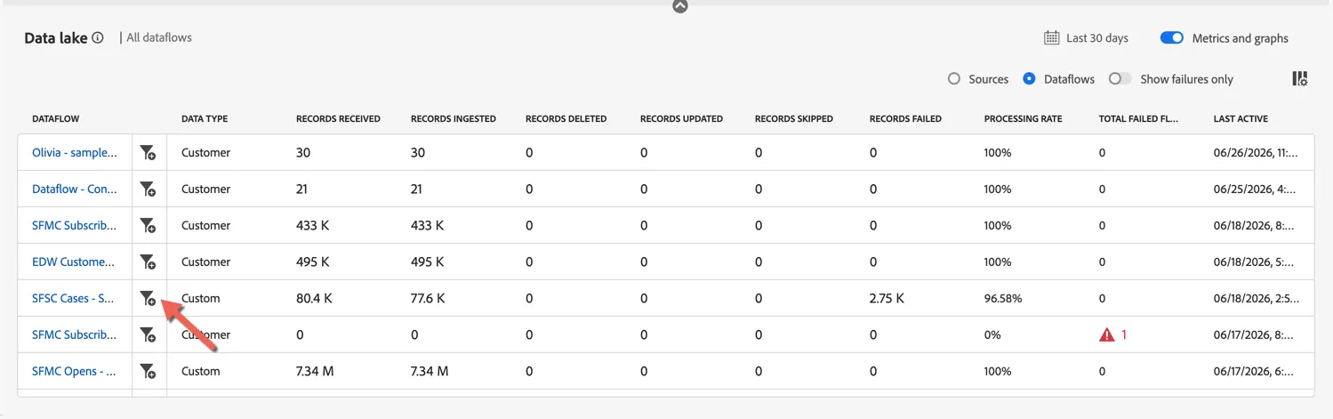Open the SFMC Opens dataflow link

coord(75,372)
